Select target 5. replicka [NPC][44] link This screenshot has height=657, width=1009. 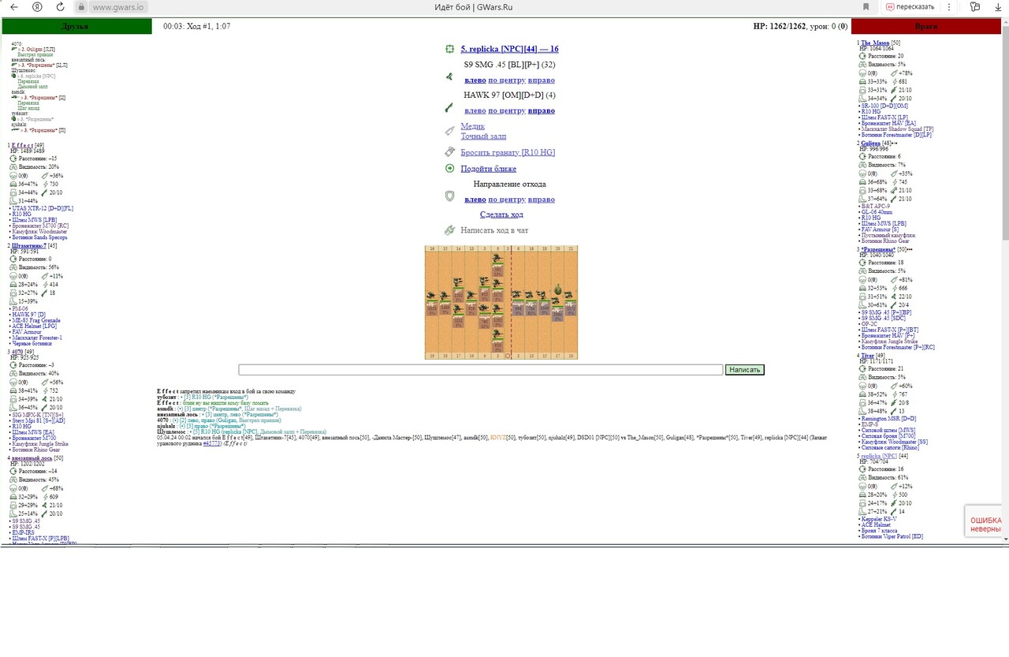coord(509,49)
